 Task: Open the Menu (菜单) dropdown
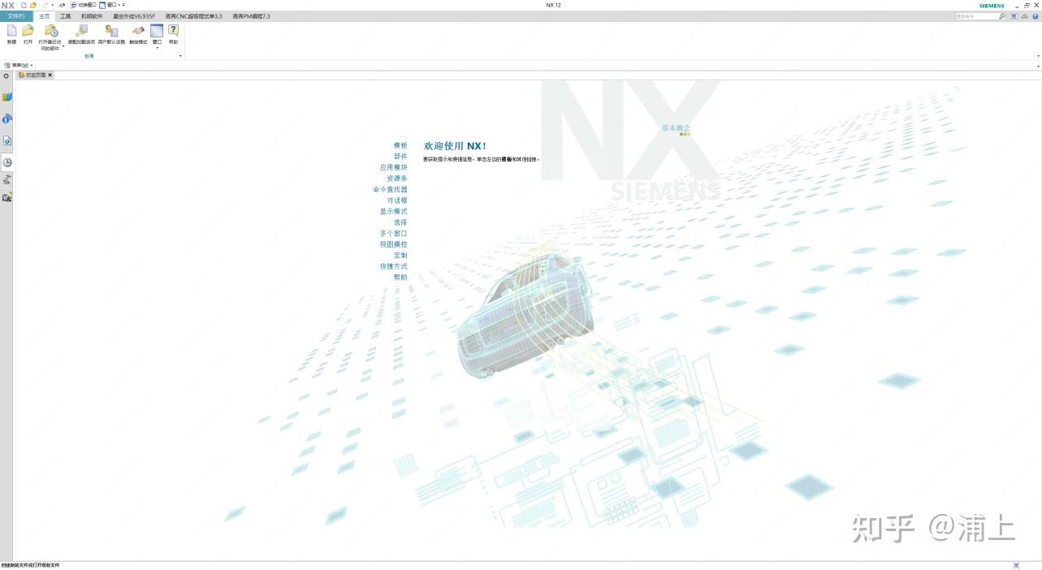18,65
